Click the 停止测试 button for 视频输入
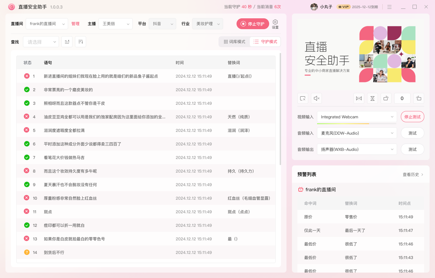The image size is (435, 278). (413, 117)
